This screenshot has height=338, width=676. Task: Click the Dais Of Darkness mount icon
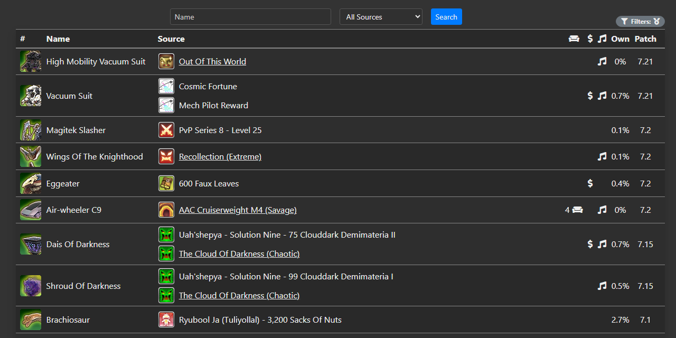click(x=31, y=244)
